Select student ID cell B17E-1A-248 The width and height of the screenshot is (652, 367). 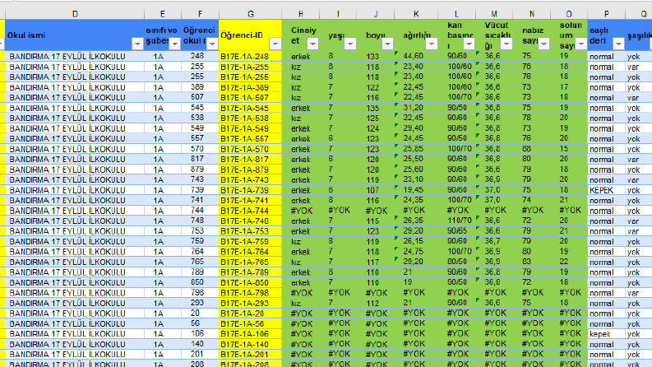(x=250, y=56)
